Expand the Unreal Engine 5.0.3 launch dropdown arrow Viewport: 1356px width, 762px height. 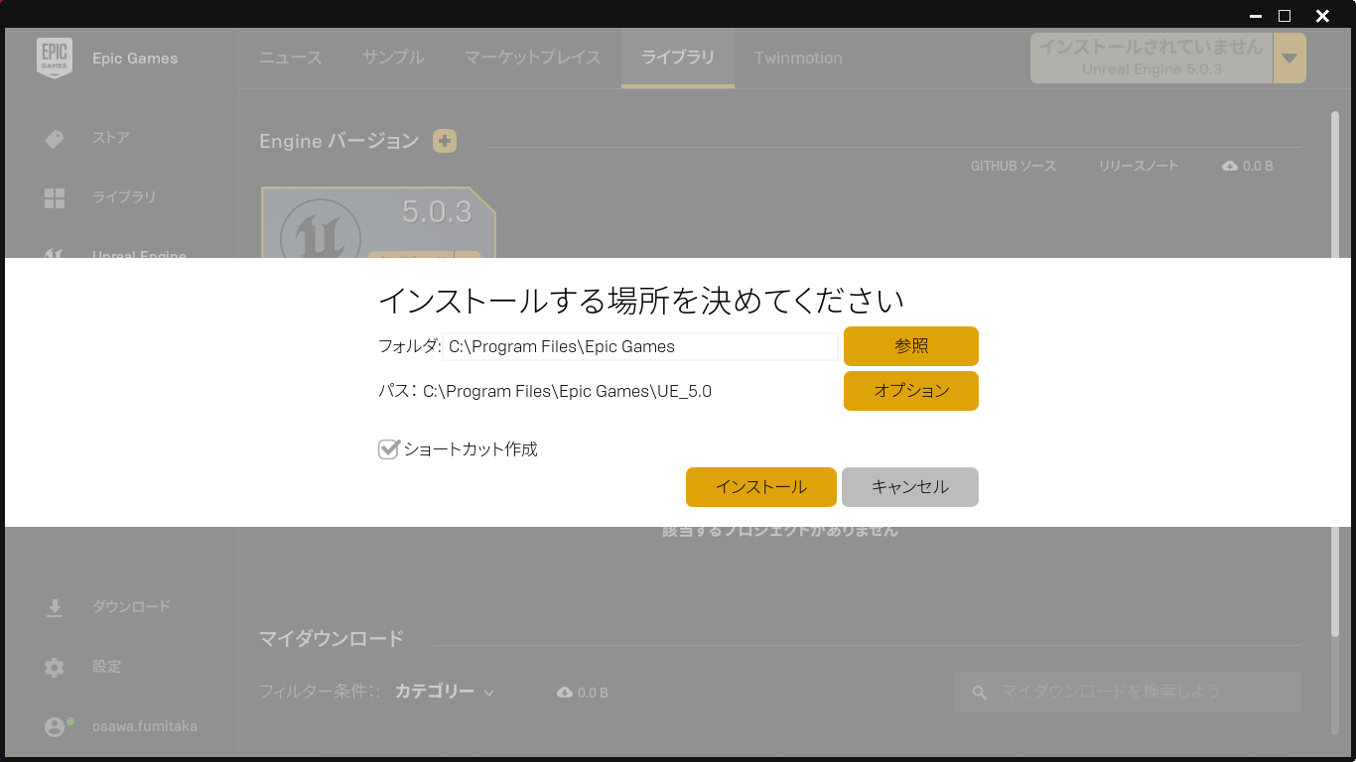click(x=1289, y=58)
